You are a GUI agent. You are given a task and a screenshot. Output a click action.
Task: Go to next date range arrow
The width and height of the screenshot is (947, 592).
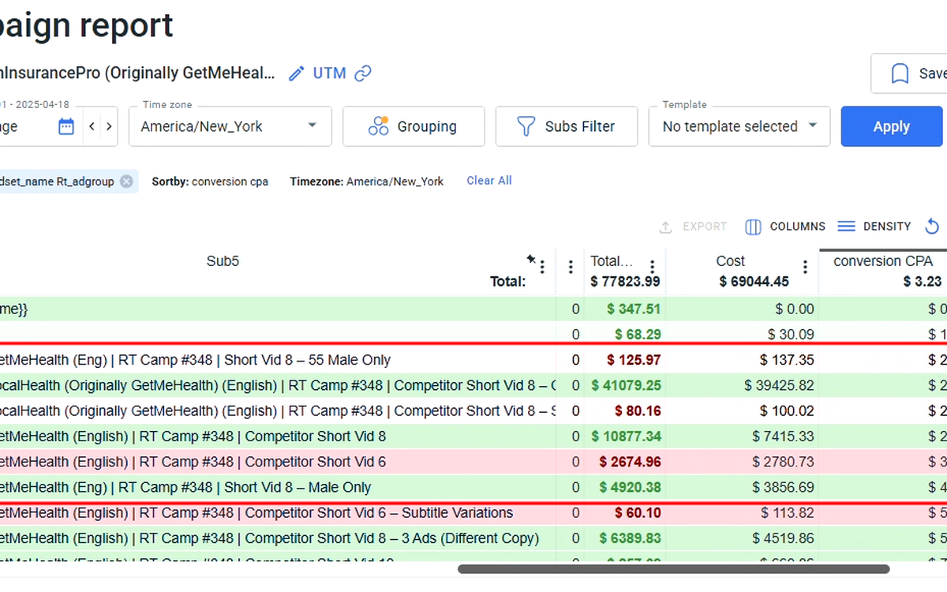109,126
